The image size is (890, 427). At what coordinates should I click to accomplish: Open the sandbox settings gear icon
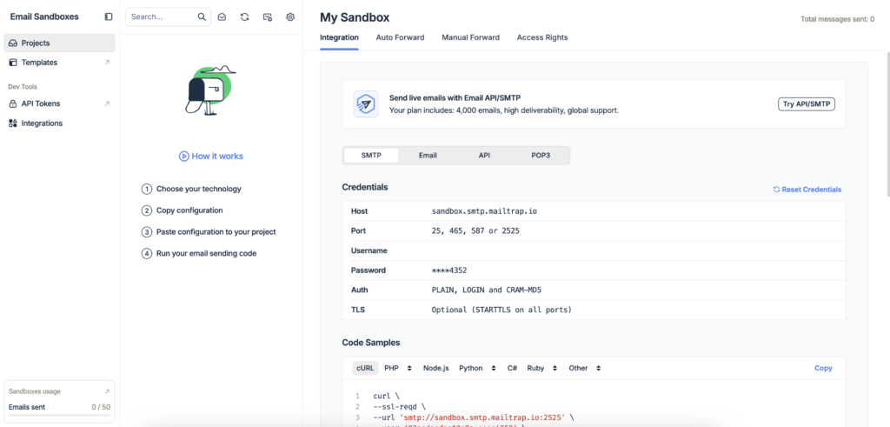(290, 17)
